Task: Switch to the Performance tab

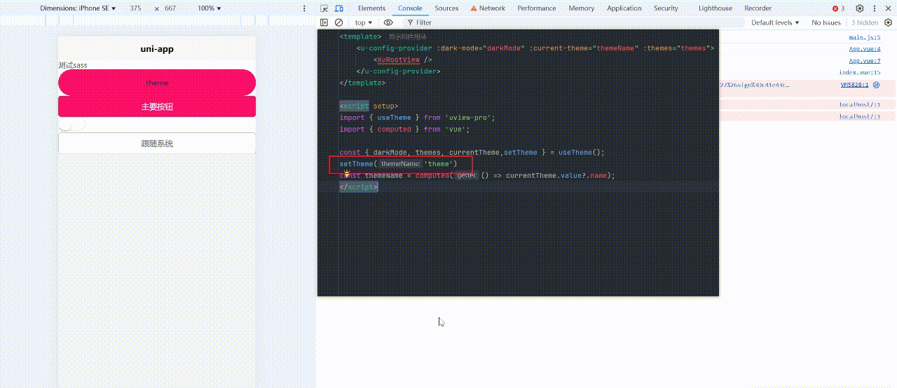Action: pos(537,8)
